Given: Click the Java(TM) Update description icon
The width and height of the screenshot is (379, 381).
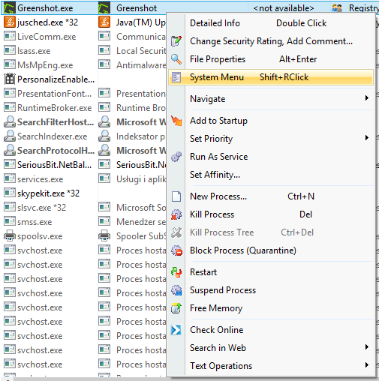Looking at the screenshot, I should pyautogui.click(x=104, y=22).
